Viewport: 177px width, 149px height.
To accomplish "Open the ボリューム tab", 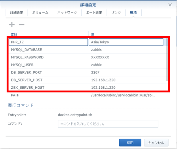I will point(40,13).
